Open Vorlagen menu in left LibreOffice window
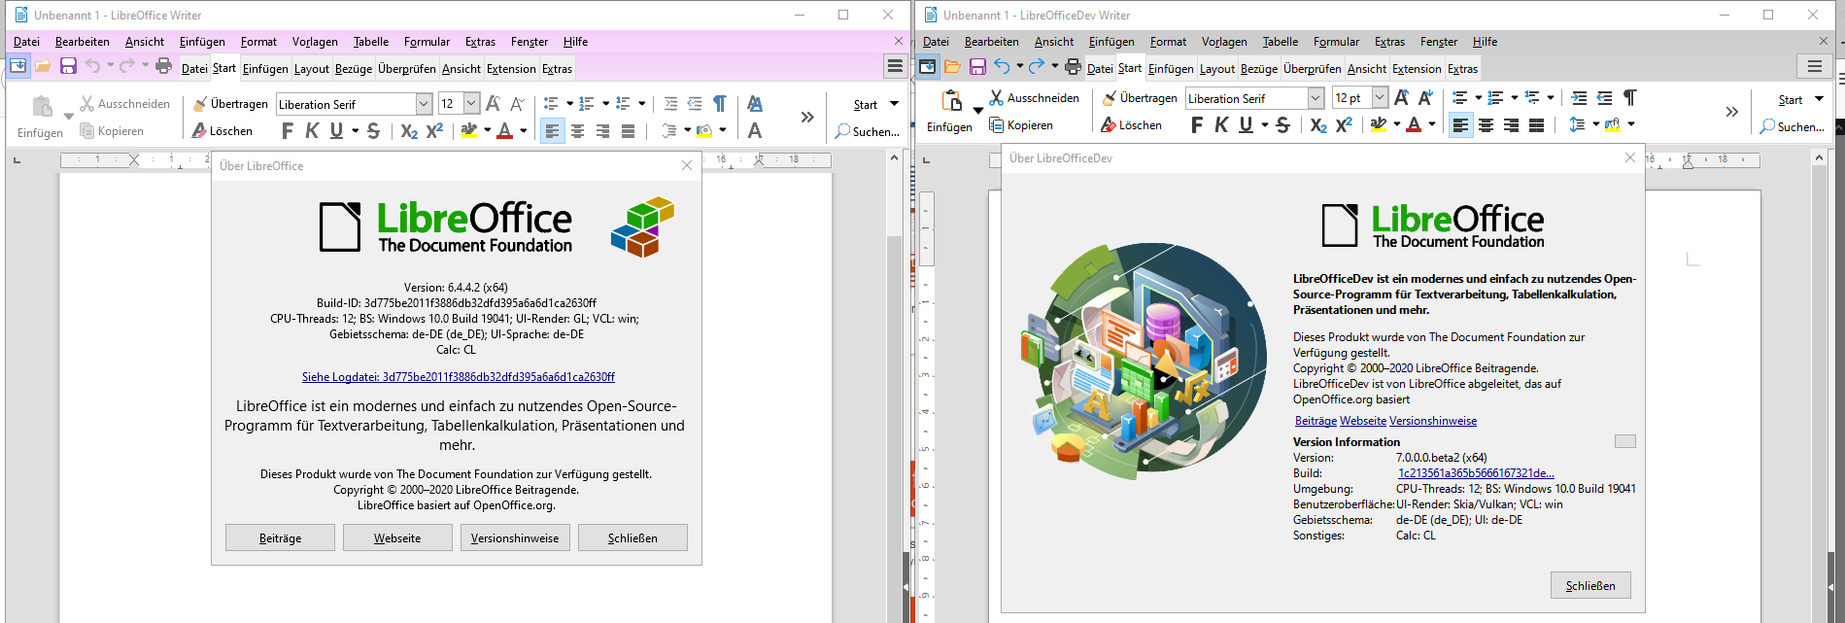The height and width of the screenshot is (623, 1845). [315, 42]
